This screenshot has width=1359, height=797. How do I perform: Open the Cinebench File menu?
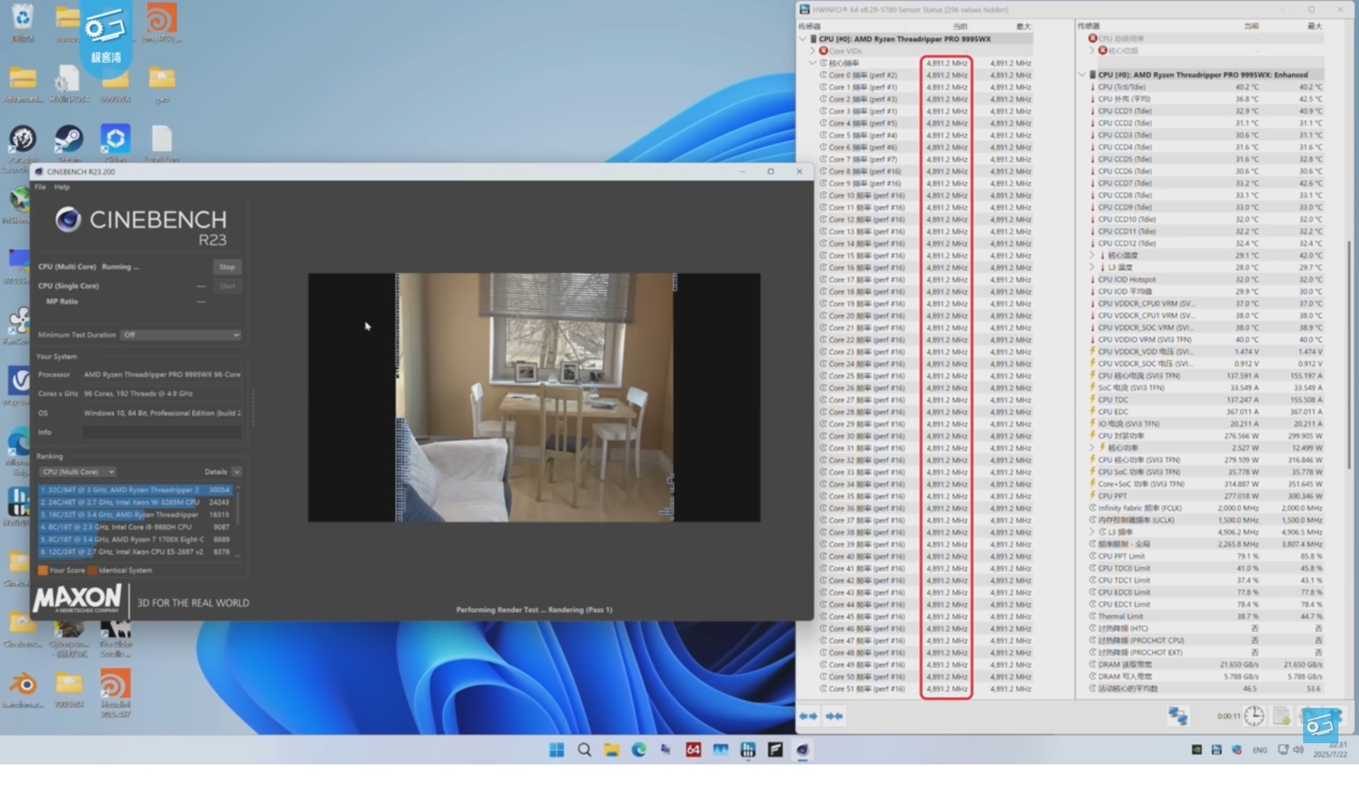coord(40,187)
